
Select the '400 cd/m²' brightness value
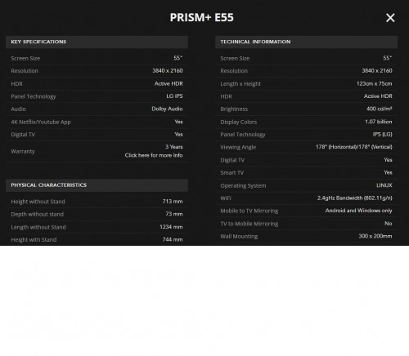point(380,109)
